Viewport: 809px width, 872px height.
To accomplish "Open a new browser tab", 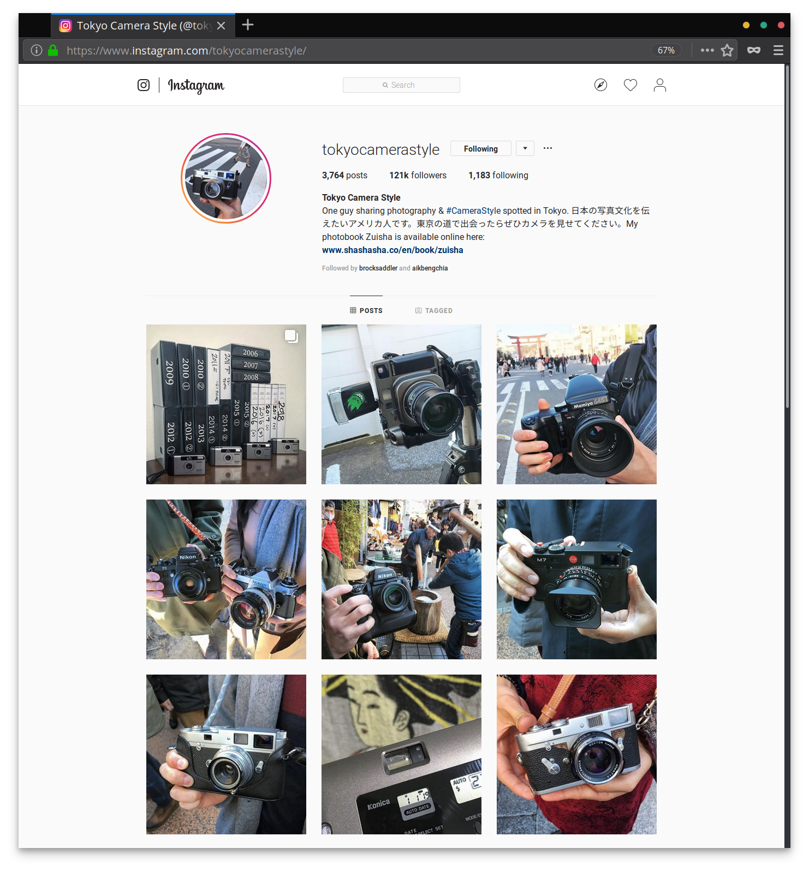I will click(x=248, y=25).
